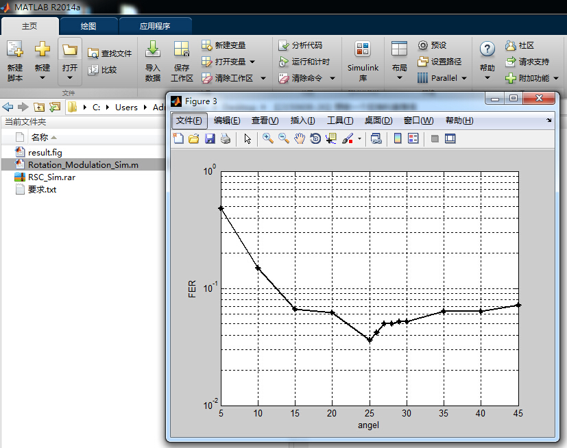Create new figure from figure toolbar

[178, 138]
